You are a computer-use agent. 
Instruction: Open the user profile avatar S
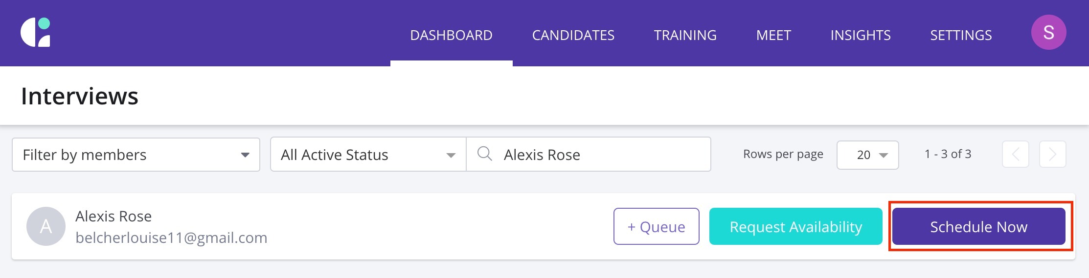click(1048, 32)
